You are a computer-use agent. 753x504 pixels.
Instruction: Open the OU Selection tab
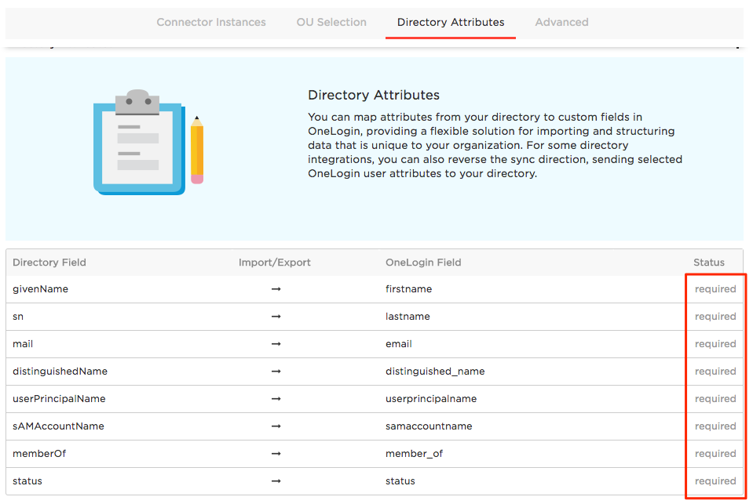tap(331, 22)
